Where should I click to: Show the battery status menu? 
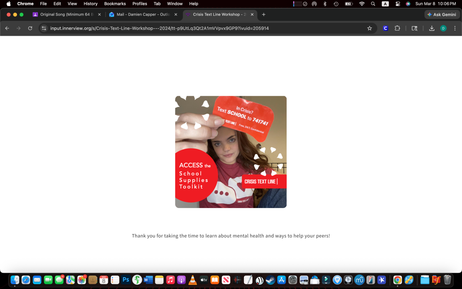click(x=348, y=4)
